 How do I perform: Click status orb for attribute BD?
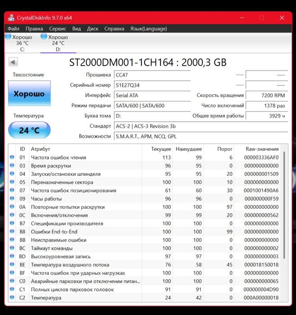pos(12,256)
